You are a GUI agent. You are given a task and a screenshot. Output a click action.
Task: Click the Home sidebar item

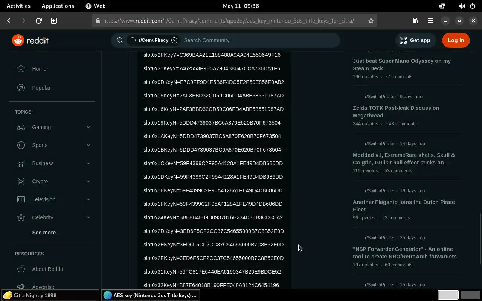52,69
